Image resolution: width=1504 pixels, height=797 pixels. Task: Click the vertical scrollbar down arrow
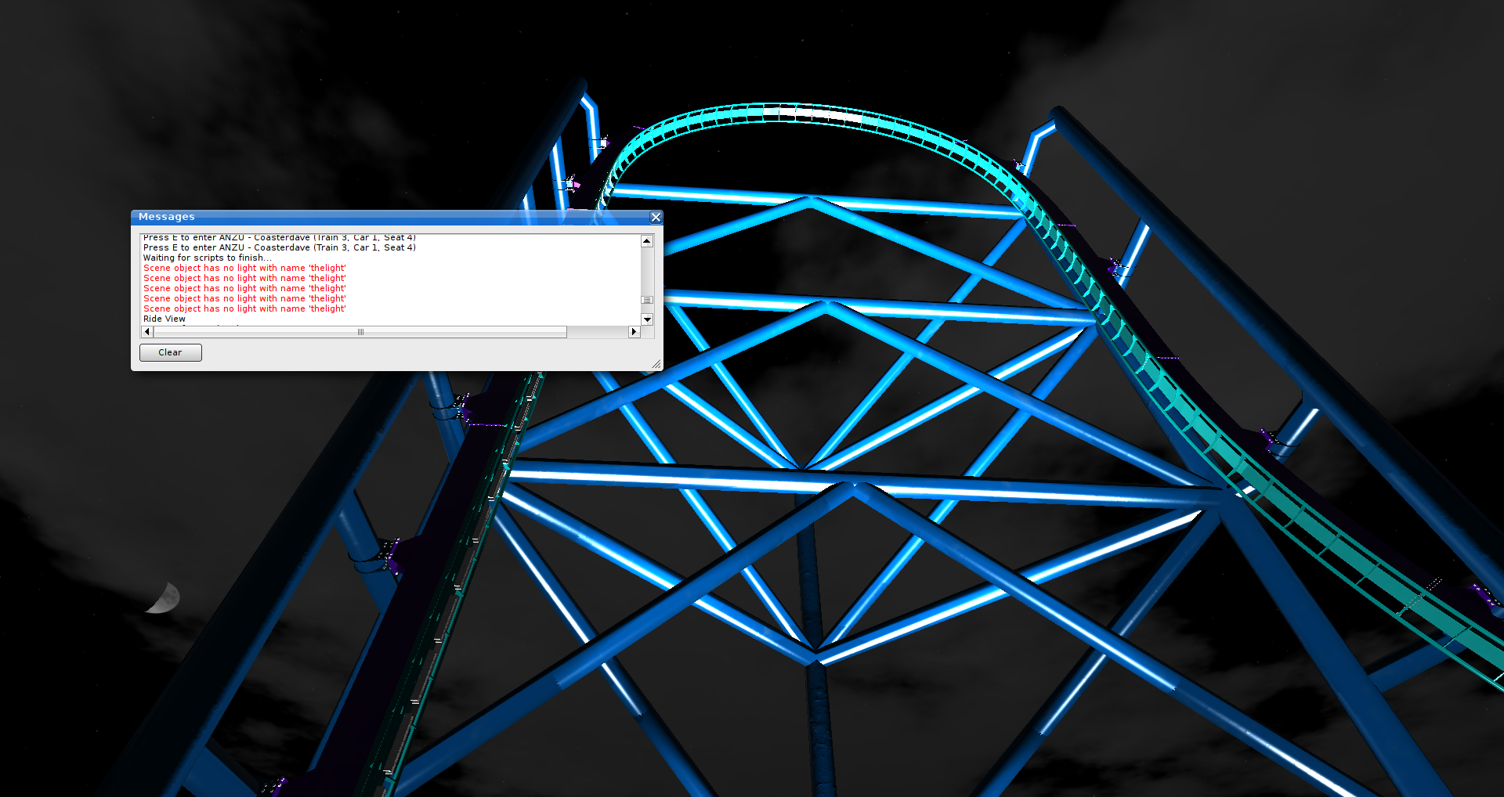pyautogui.click(x=647, y=319)
